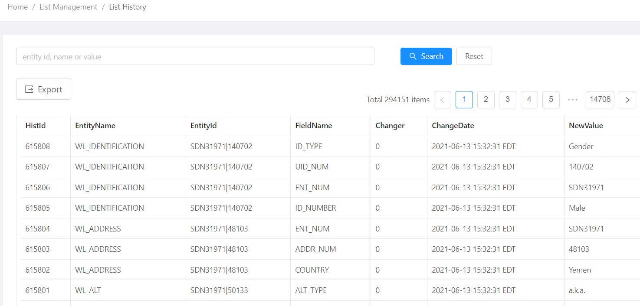This screenshot has width=640, height=306.
Task: Click the Male new value cell
Action: [602, 208]
